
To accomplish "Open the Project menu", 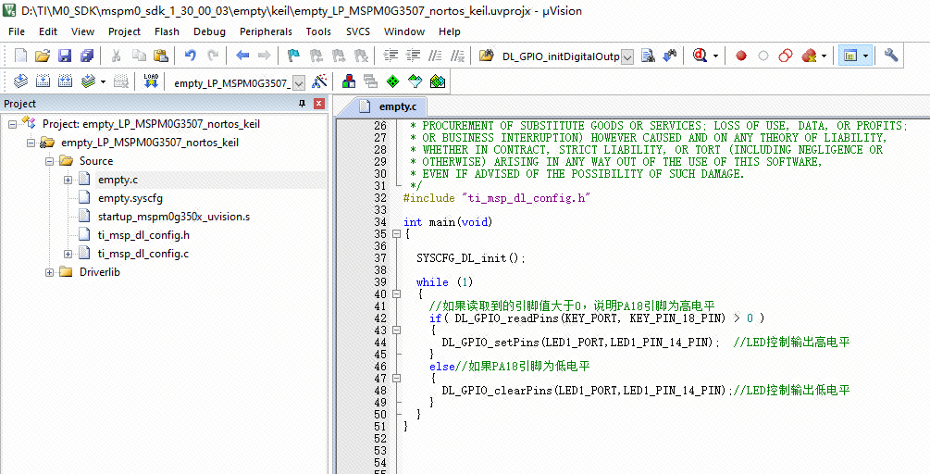I will coord(125,31).
